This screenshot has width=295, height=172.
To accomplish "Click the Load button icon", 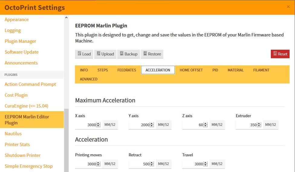I will [79, 54].
